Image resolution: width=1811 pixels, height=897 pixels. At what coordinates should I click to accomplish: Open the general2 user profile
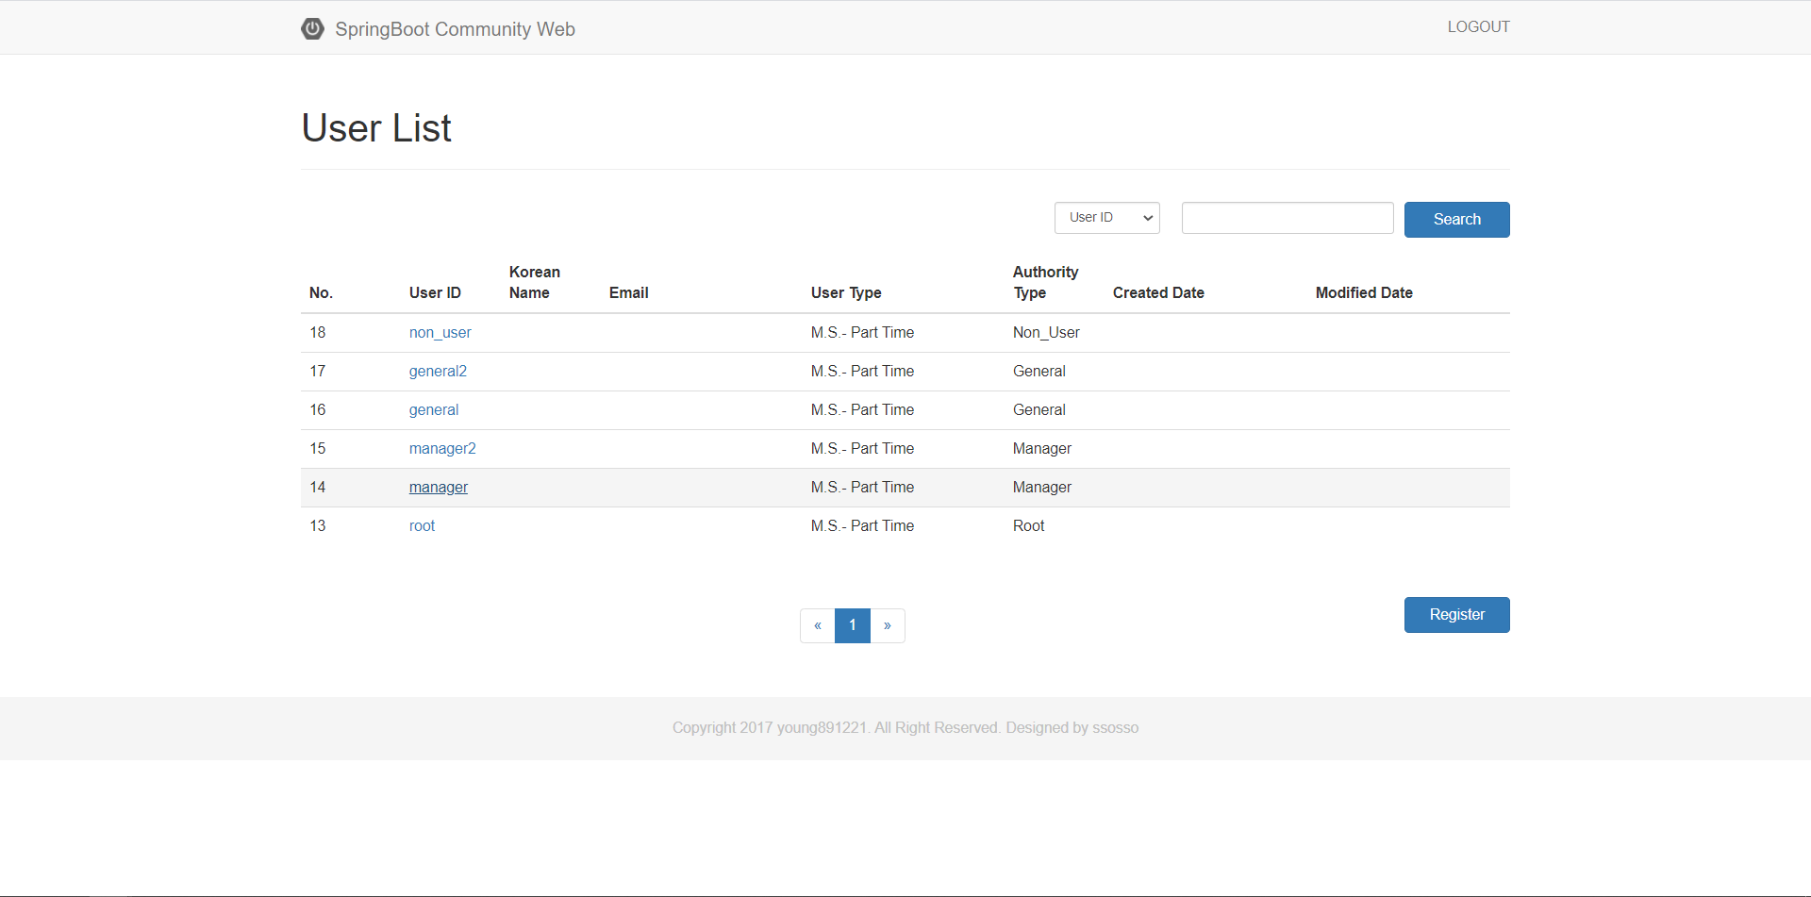438,372
